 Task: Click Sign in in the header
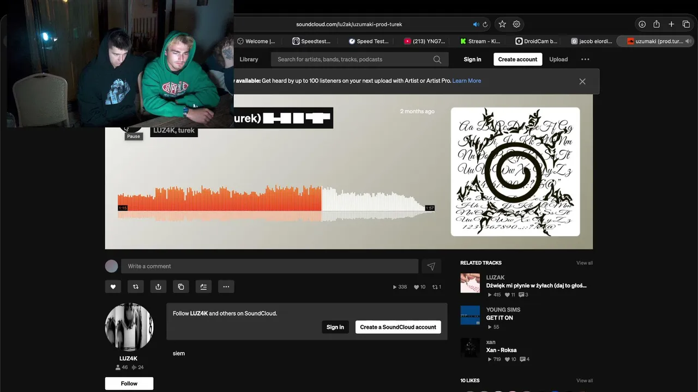pos(472,59)
